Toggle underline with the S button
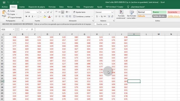Screen dimensions: 180x101 pyautogui.click(x=32, y=17)
